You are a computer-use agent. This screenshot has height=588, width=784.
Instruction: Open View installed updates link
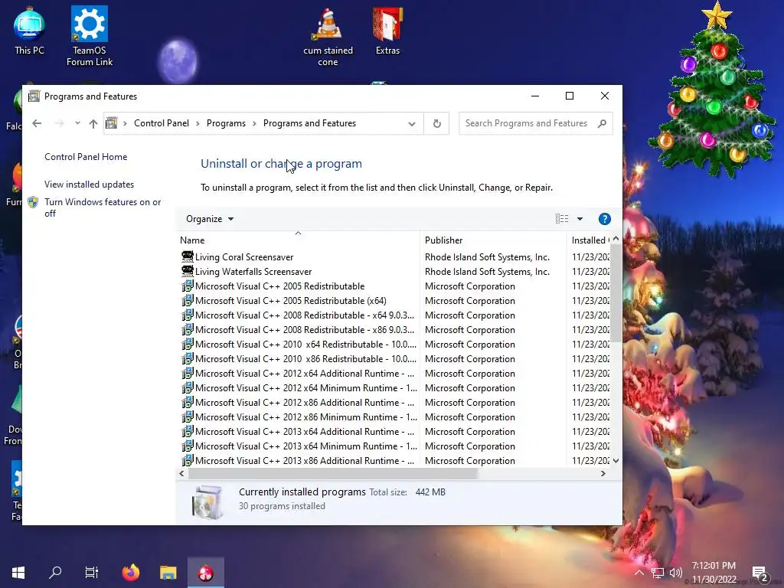(89, 185)
